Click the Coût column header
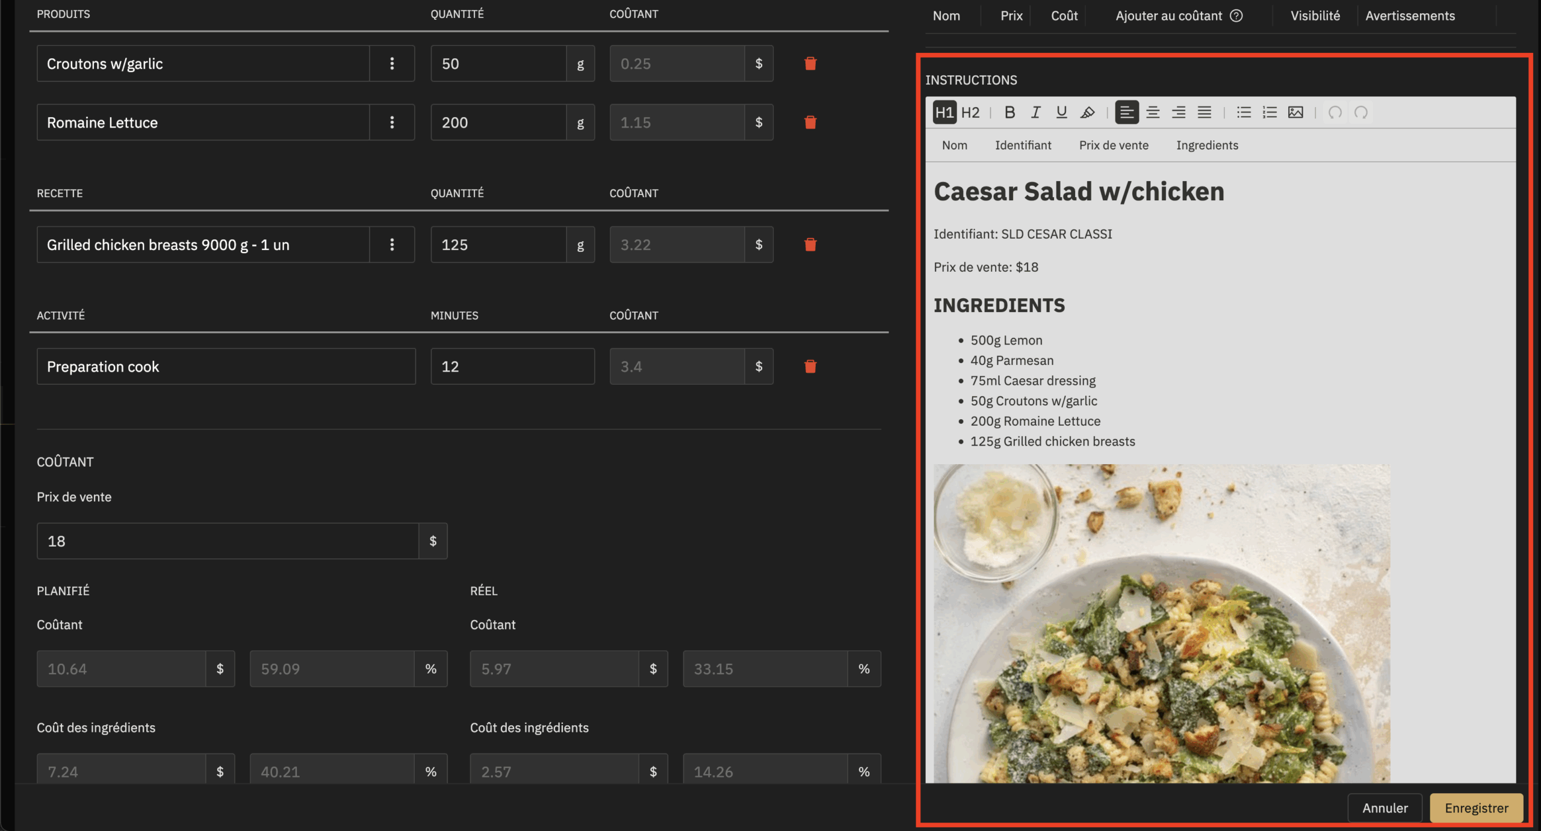1541x831 pixels. point(1064,16)
